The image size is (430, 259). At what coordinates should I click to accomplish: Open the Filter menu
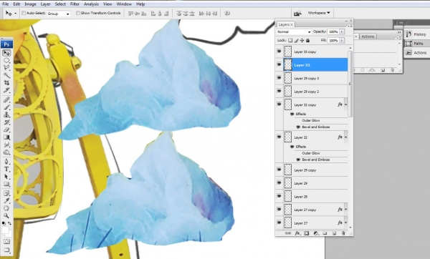pyautogui.click(x=75, y=4)
